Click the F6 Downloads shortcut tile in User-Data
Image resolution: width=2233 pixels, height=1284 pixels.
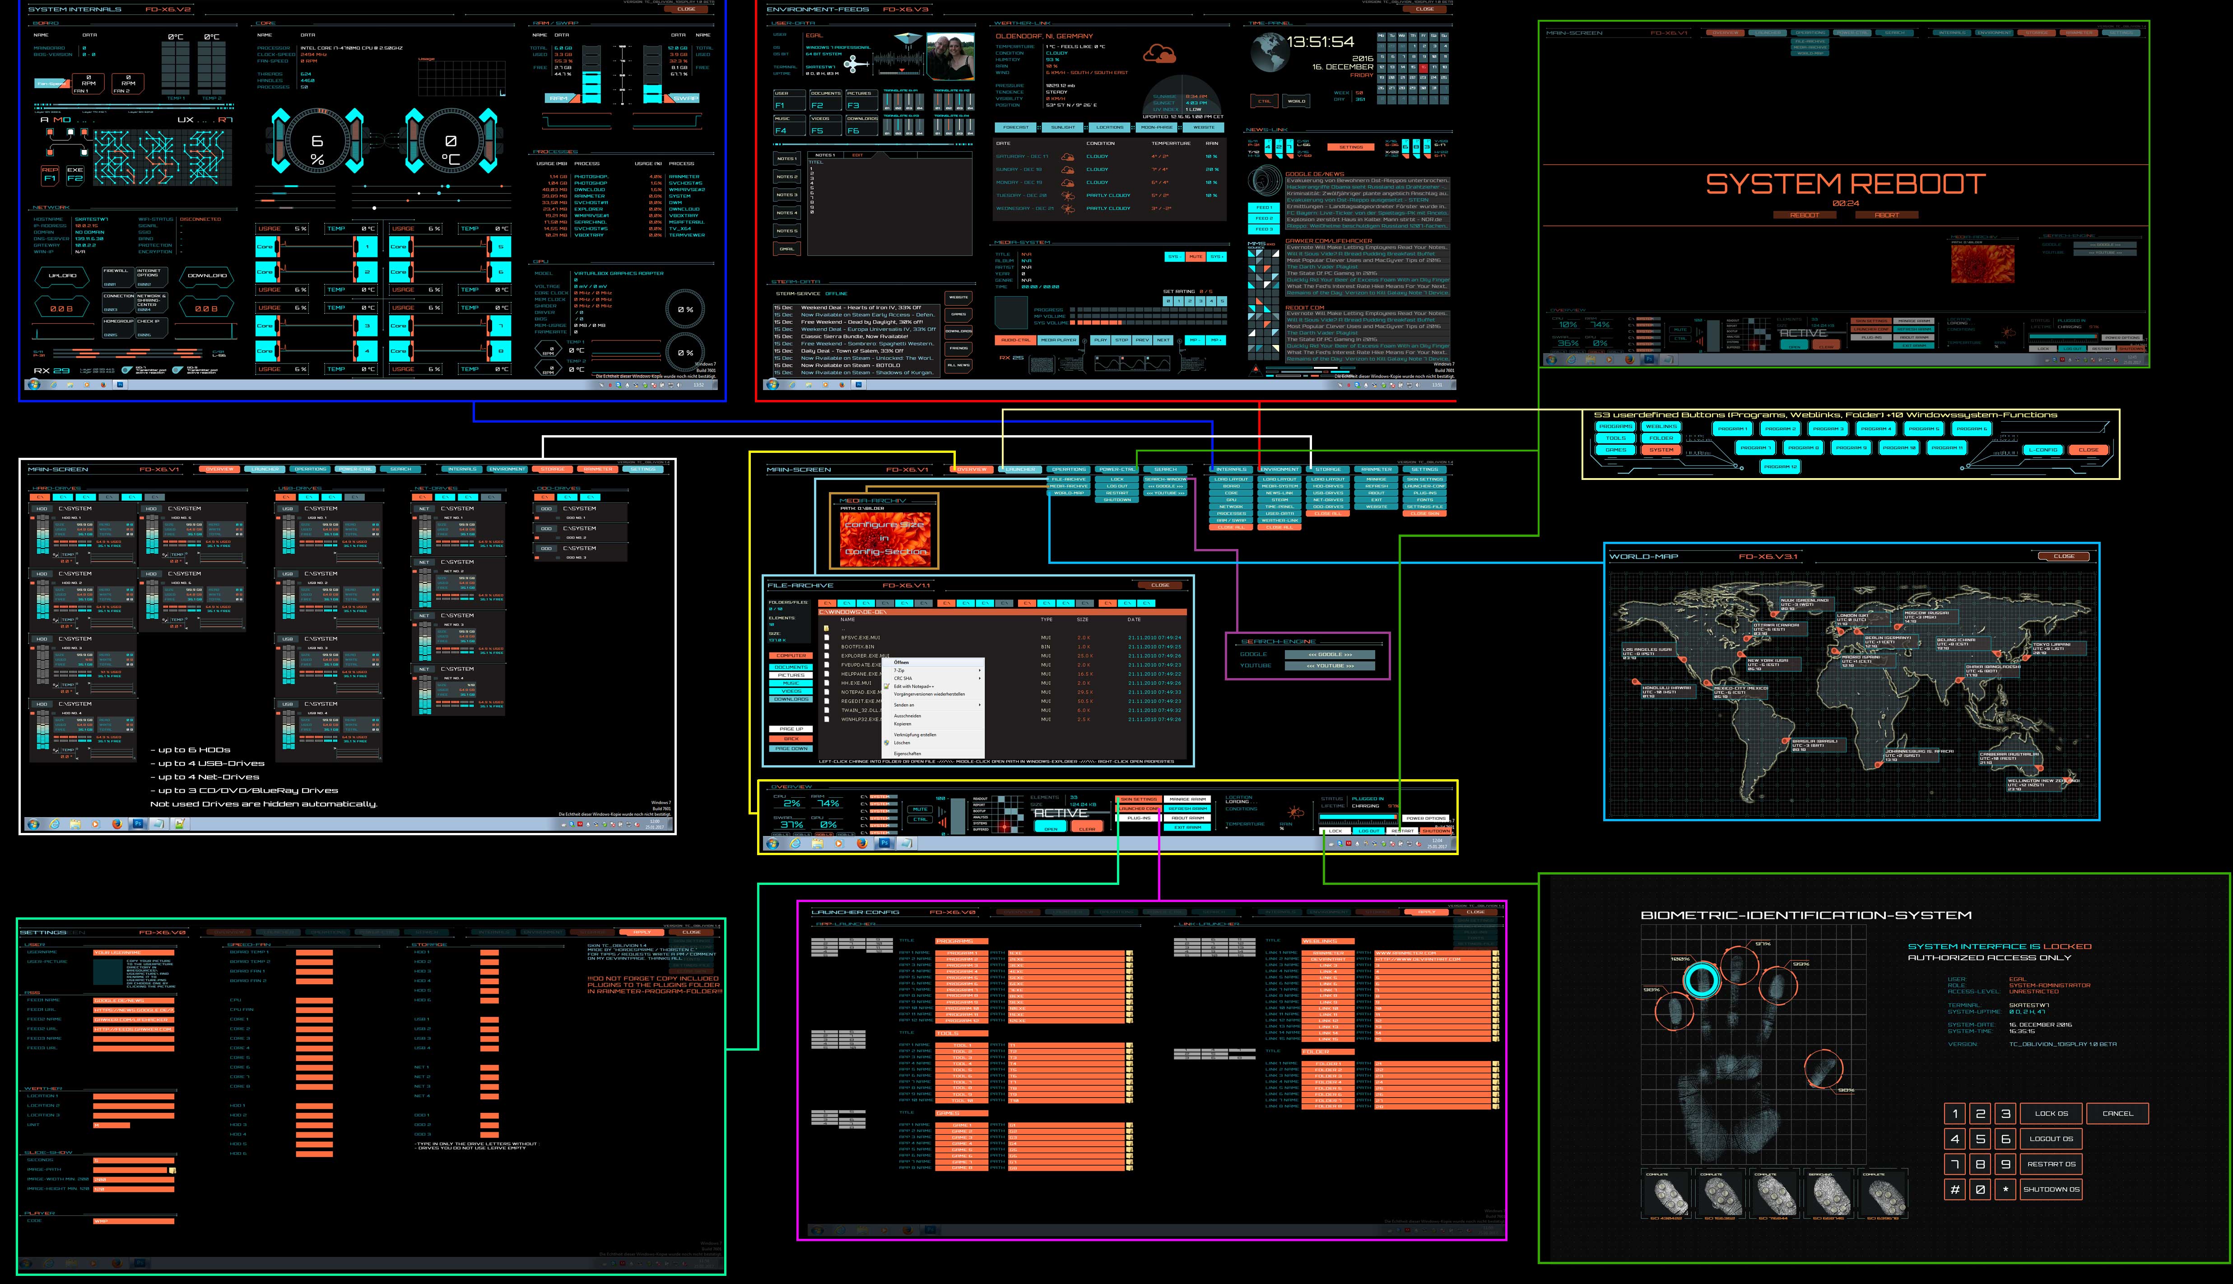coord(862,125)
